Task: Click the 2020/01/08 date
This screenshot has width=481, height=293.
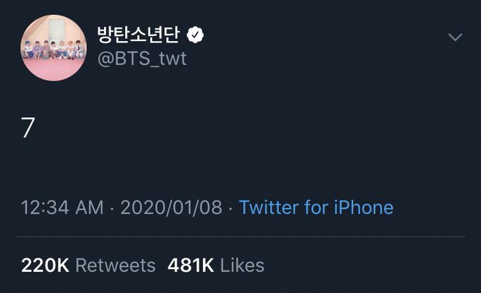Action: tap(171, 207)
